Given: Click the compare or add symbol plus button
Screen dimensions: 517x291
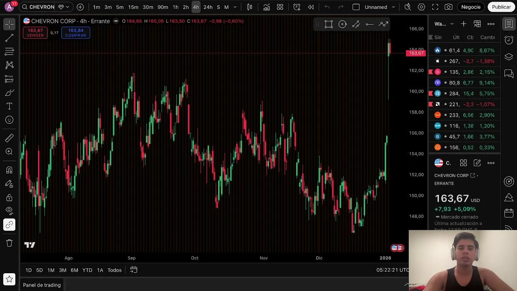Looking at the screenshot, I should pos(80,7).
